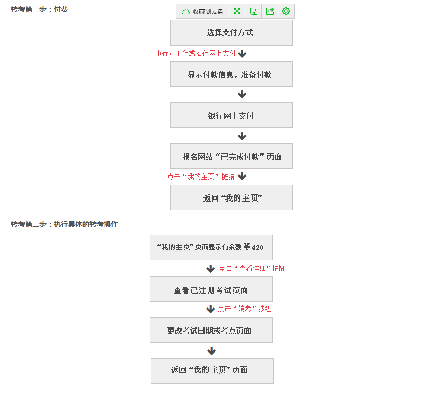Viewport: 430px width, 396px height.
Task: Select the 选择支付方式 flowchart box
Action: [231, 32]
